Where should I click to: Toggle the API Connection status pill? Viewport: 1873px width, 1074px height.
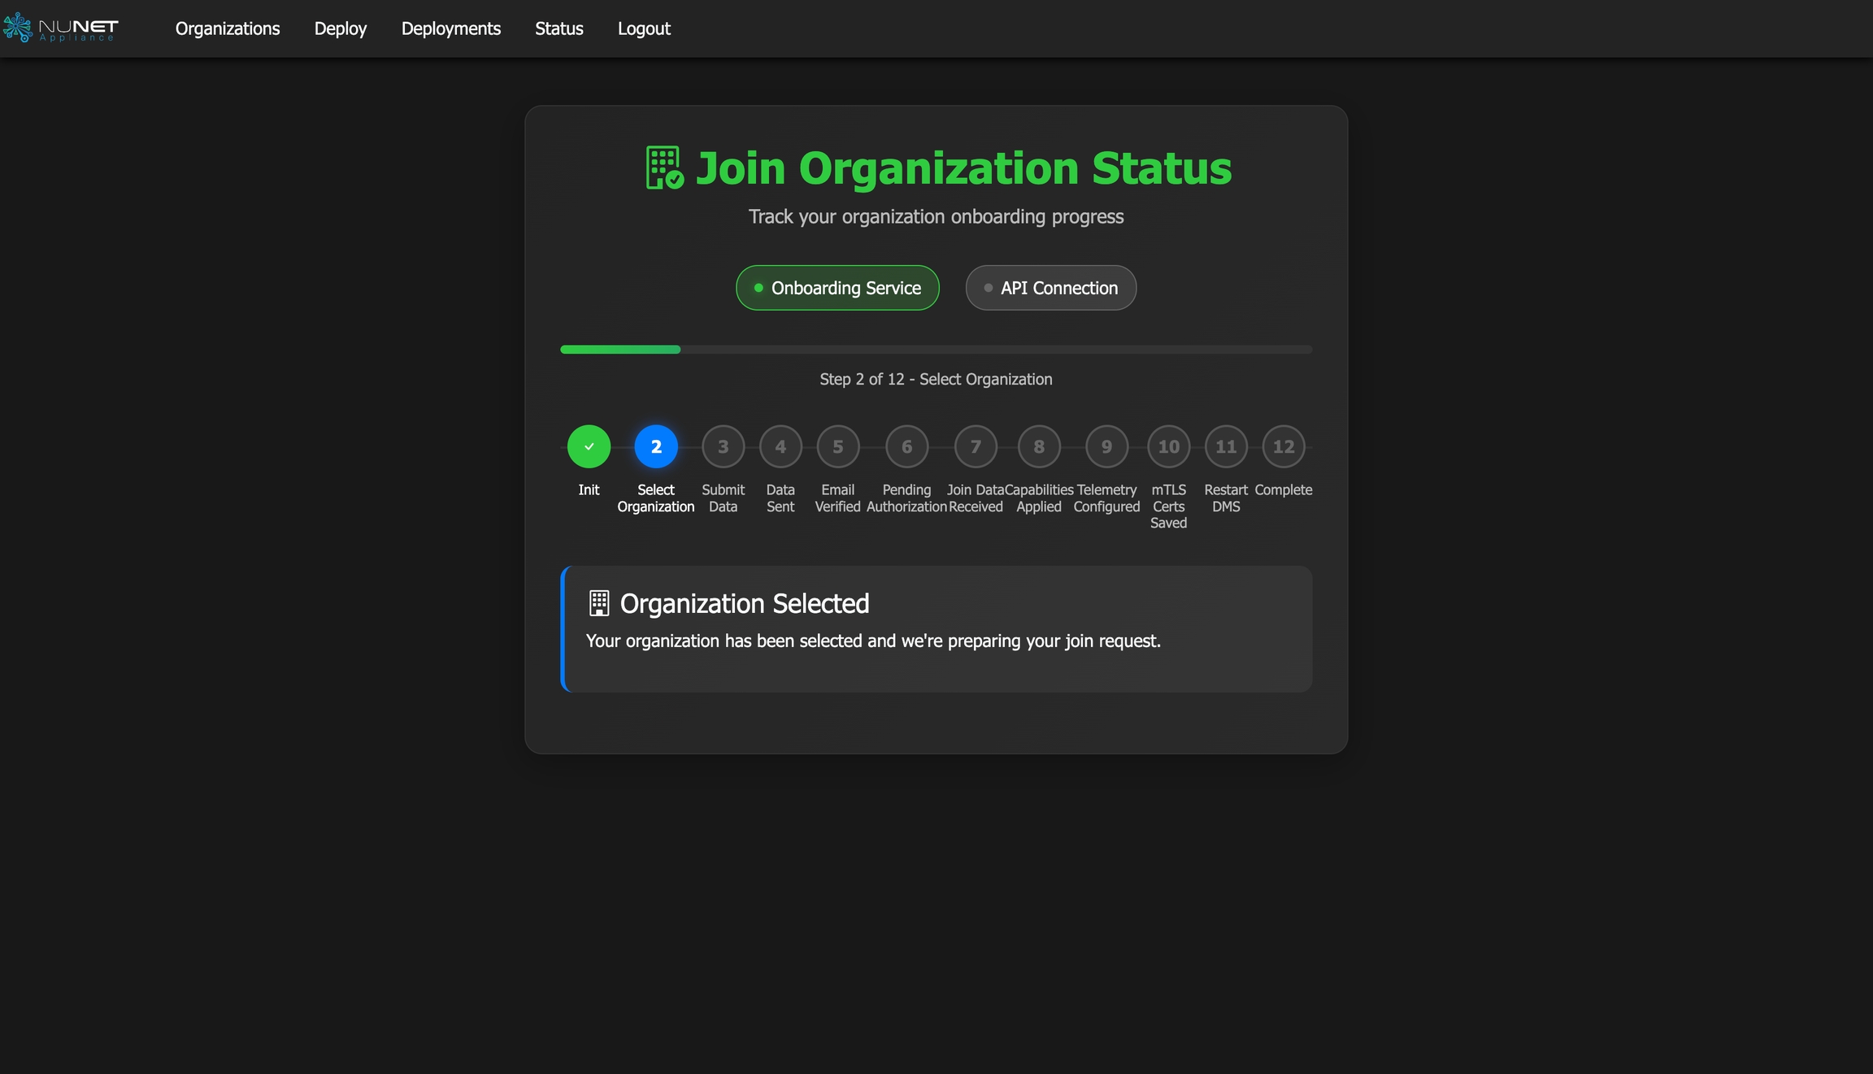[x=1050, y=288]
